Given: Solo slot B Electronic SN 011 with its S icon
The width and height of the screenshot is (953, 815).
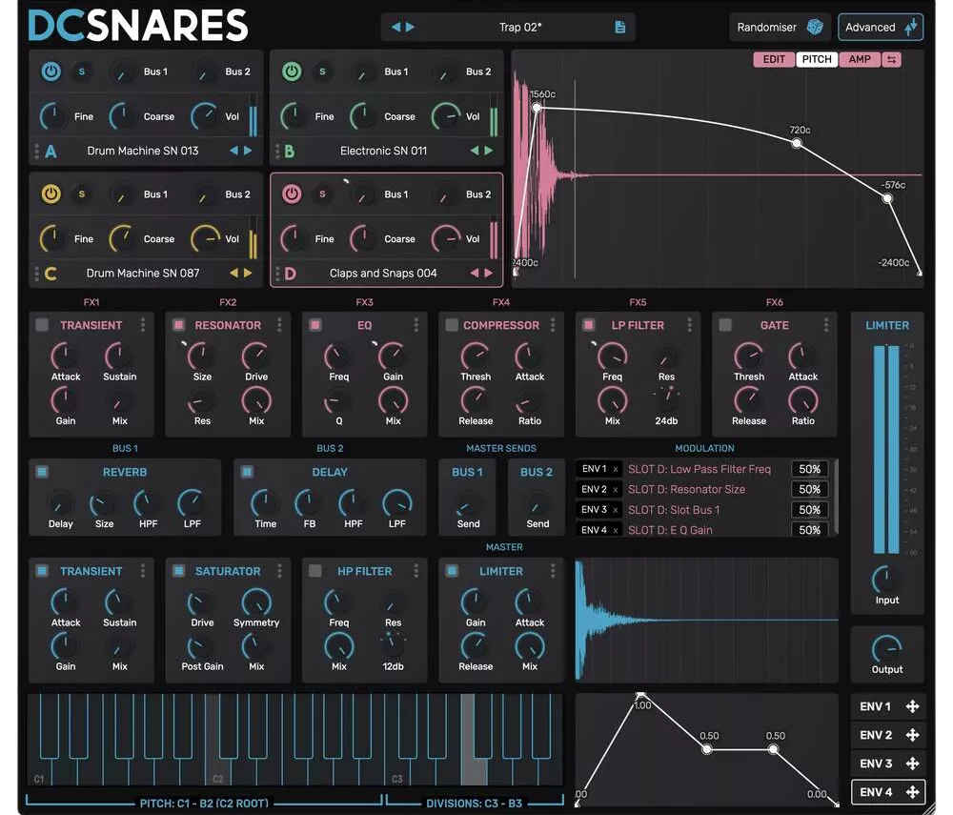Looking at the screenshot, I should click(324, 71).
